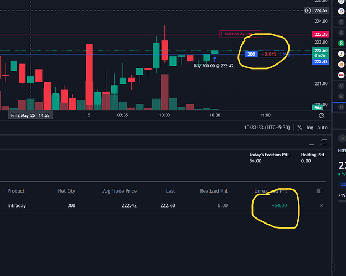
Task: Click the plus icon beside 224.52 price
Action: tap(308, 10)
